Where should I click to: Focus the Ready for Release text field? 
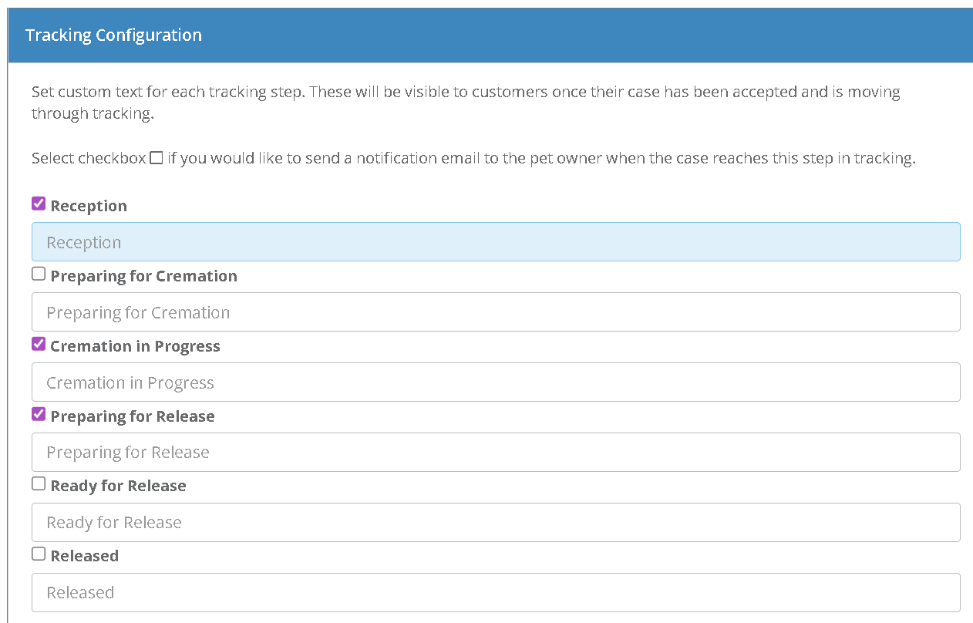click(x=495, y=523)
